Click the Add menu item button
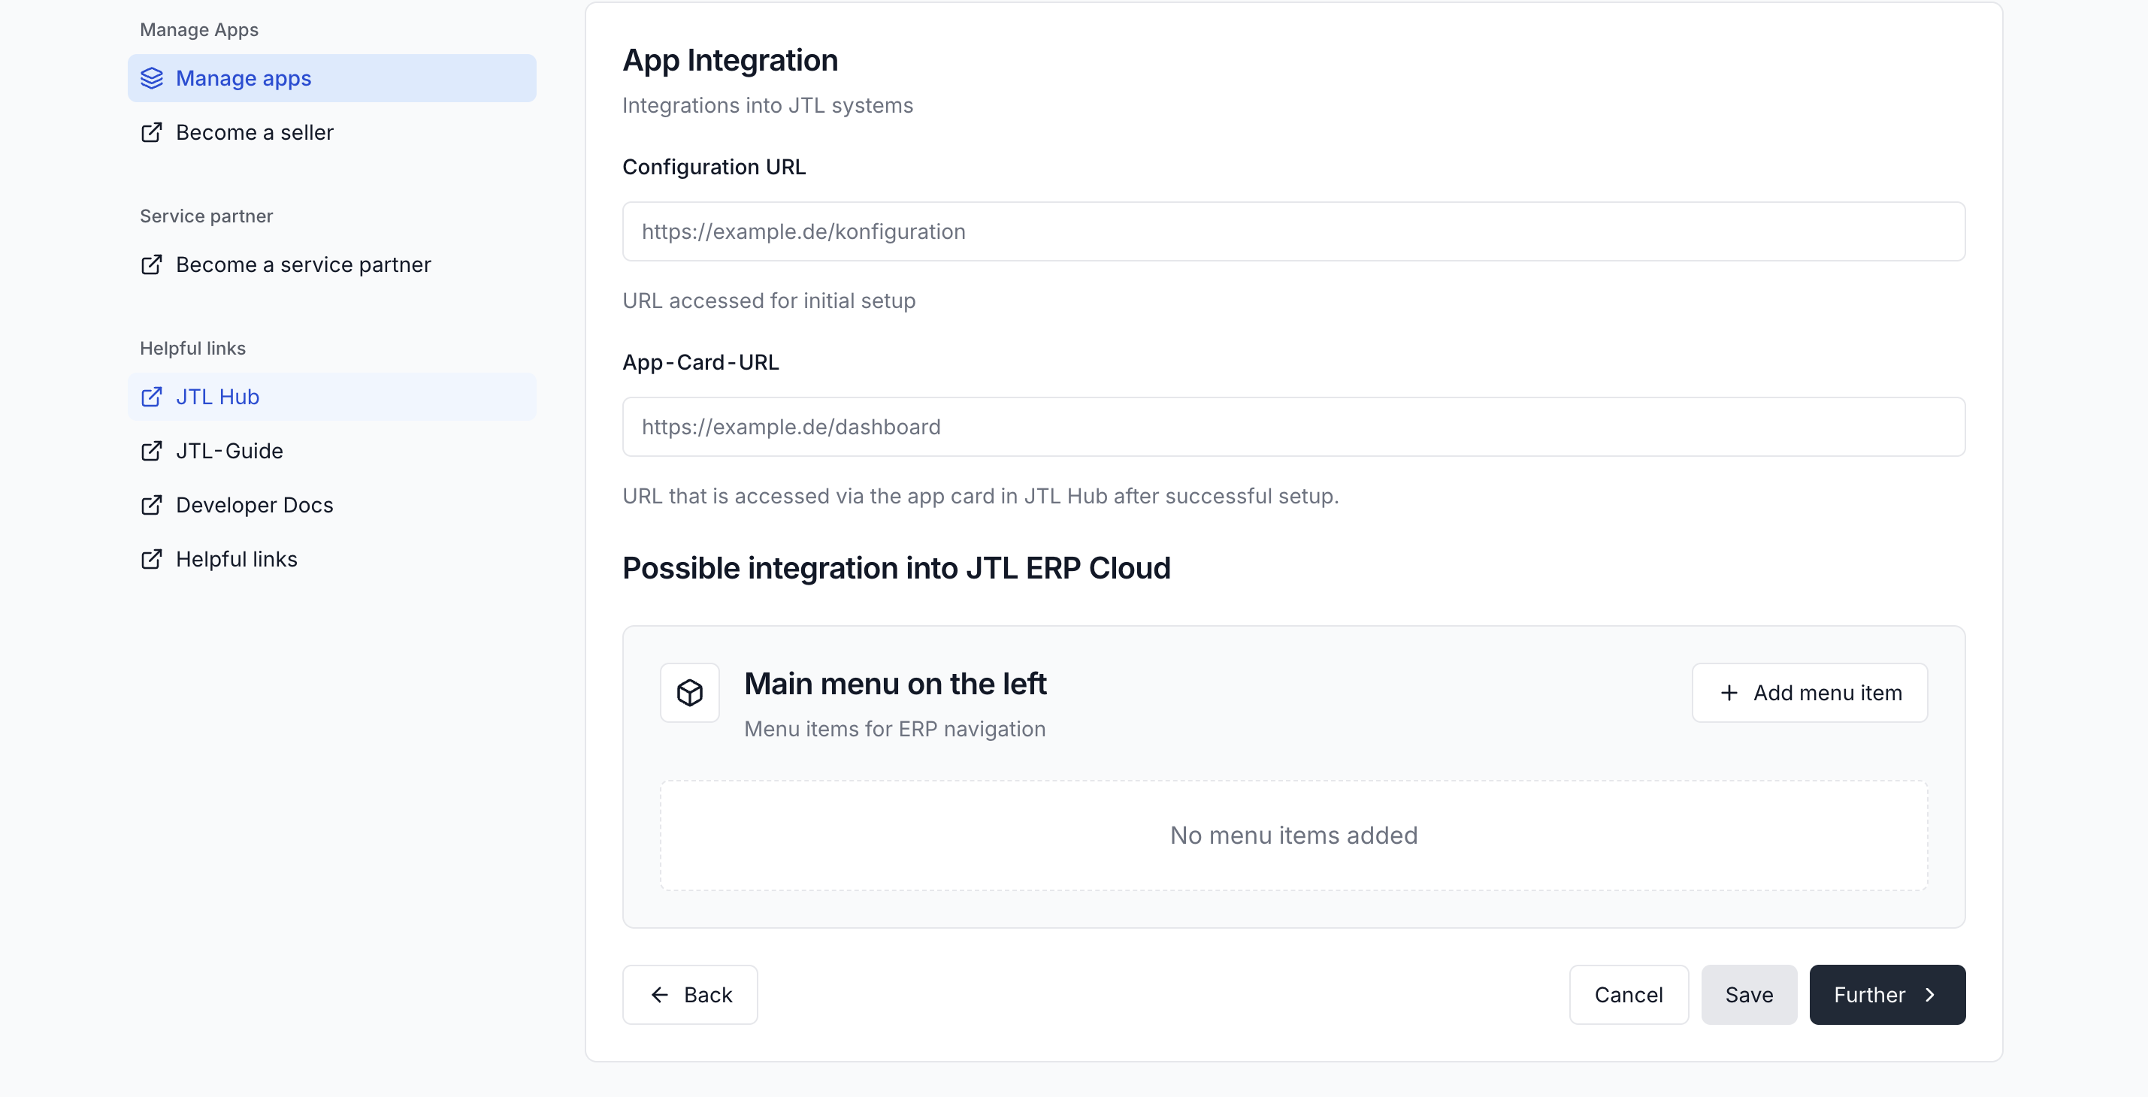Screen dimensions: 2148x1097 coord(1810,693)
